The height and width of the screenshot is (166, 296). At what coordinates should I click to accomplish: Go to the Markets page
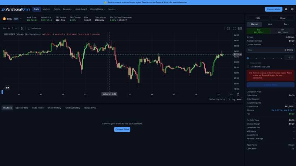click(x=47, y=9)
